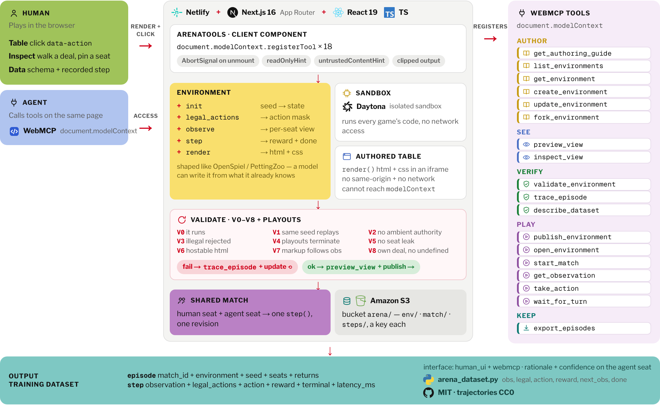The height and width of the screenshot is (405, 660).
Task: Click the Shared Match people icon
Action: (182, 300)
